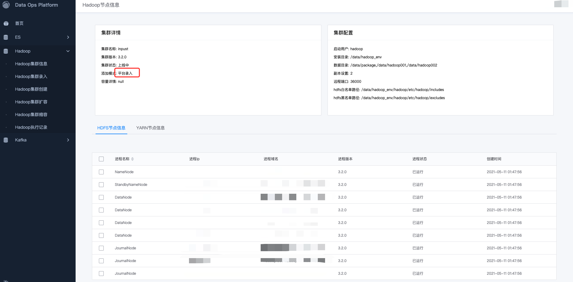Image resolution: width=573 pixels, height=282 pixels.
Task: Click the 数据目录 path line
Action: pyautogui.click(x=385, y=65)
